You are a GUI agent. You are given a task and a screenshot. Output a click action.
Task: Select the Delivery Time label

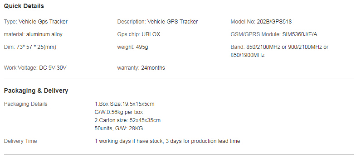click(20, 141)
